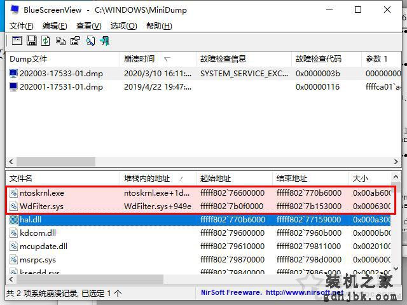Select the mcupdate.dll driver row

coord(200,246)
